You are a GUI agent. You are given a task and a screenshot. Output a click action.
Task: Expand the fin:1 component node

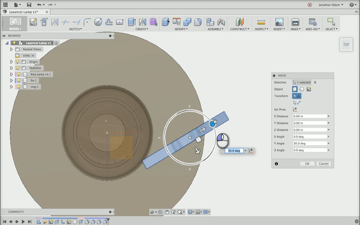11,80
